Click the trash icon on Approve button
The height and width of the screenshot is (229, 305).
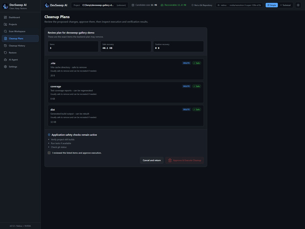[x=170, y=160]
